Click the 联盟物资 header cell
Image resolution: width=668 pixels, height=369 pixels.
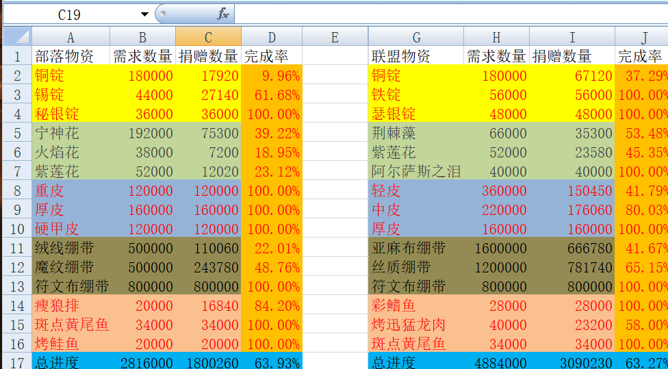(415, 56)
